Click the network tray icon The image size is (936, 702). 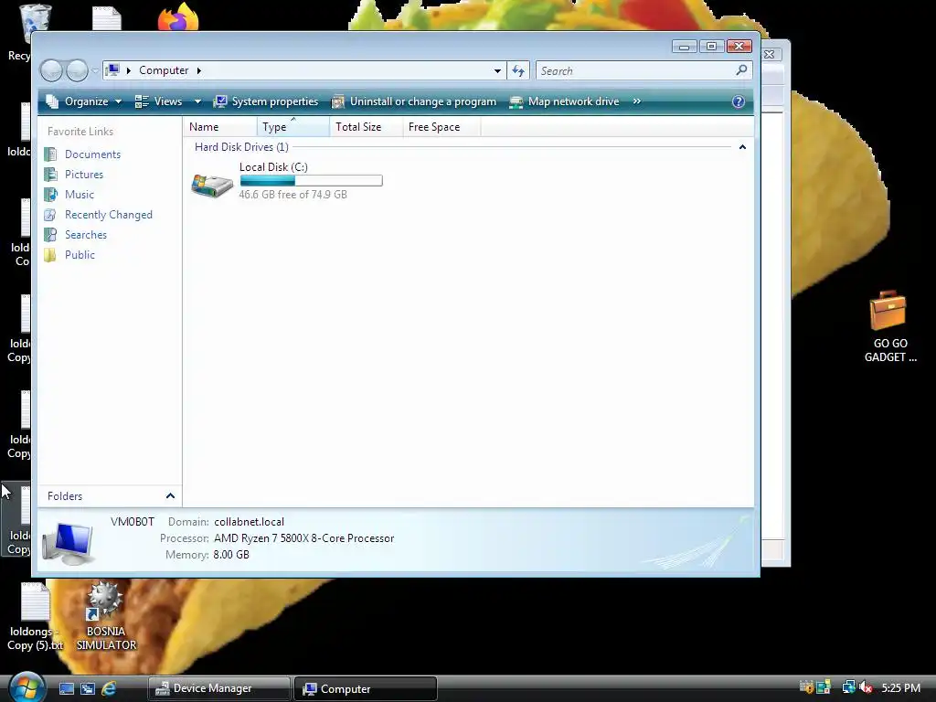click(x=848, y=687)
